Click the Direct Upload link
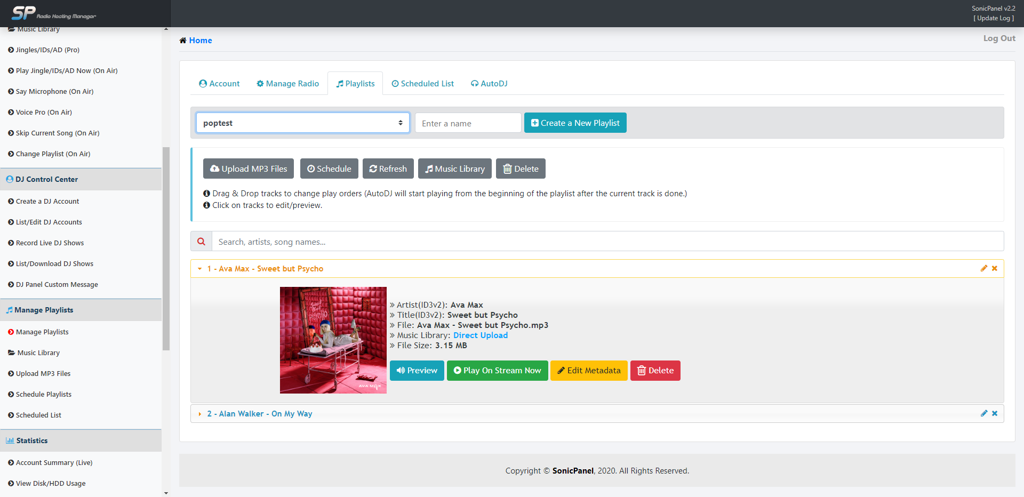1024x497 pixels. pos(480,335)
